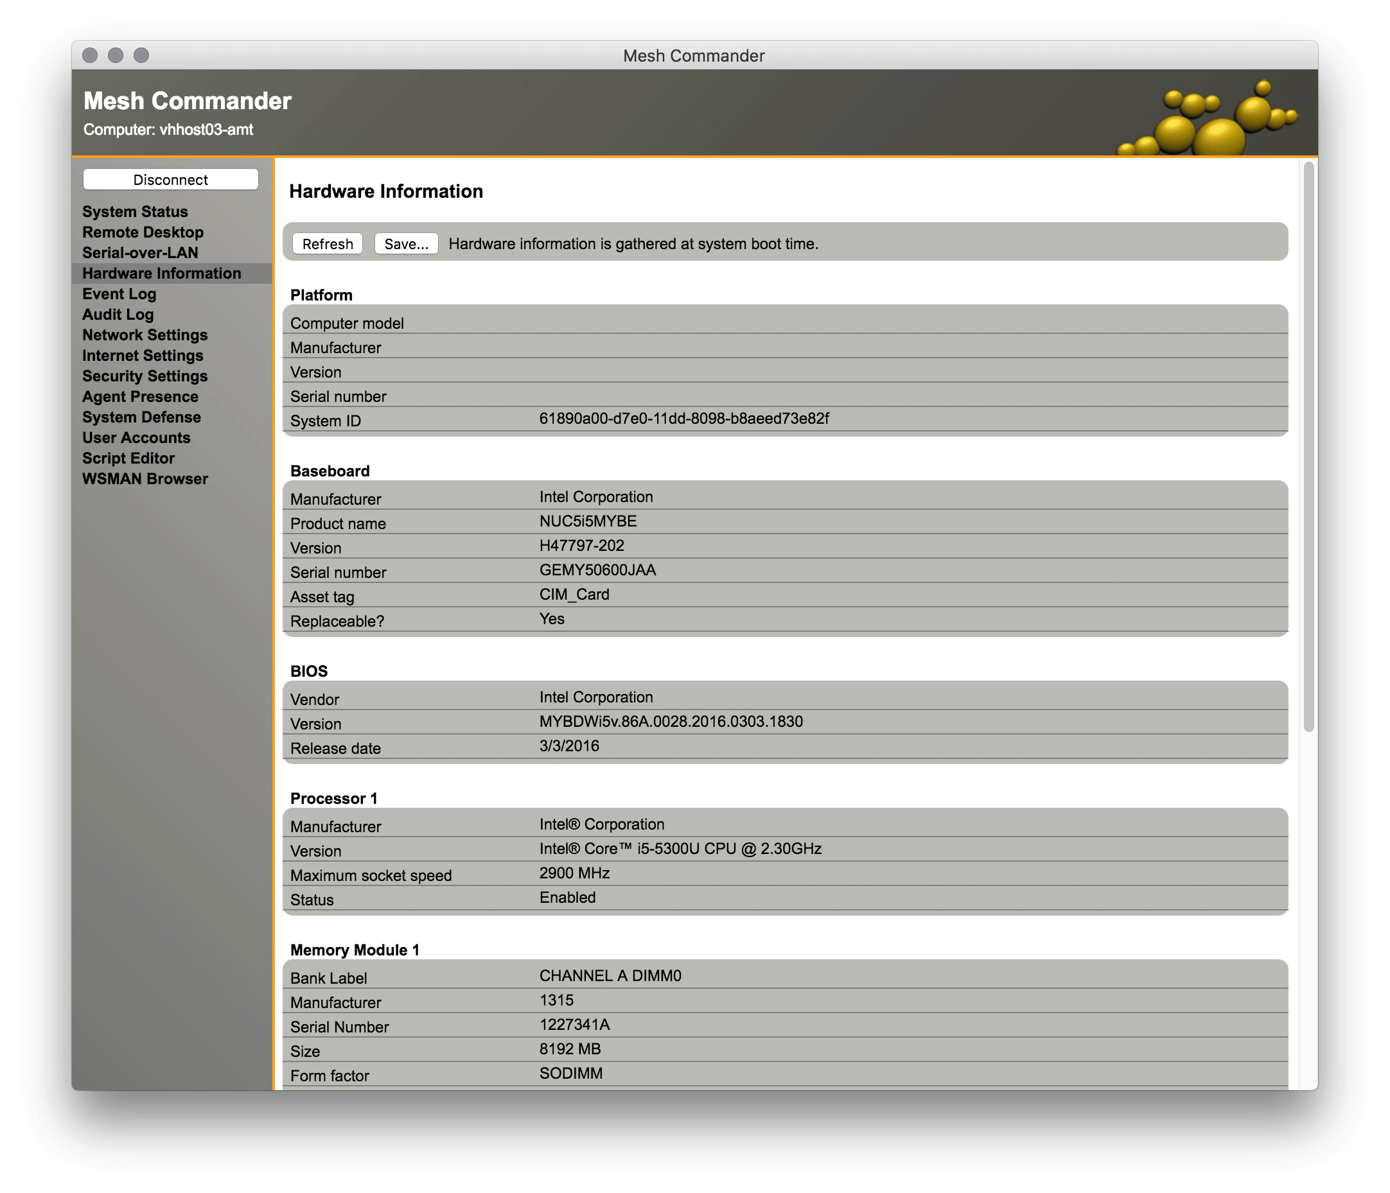Click memory serial number 1227341A
This screenshot has width=1390, height=1193.
[575, 1024]
